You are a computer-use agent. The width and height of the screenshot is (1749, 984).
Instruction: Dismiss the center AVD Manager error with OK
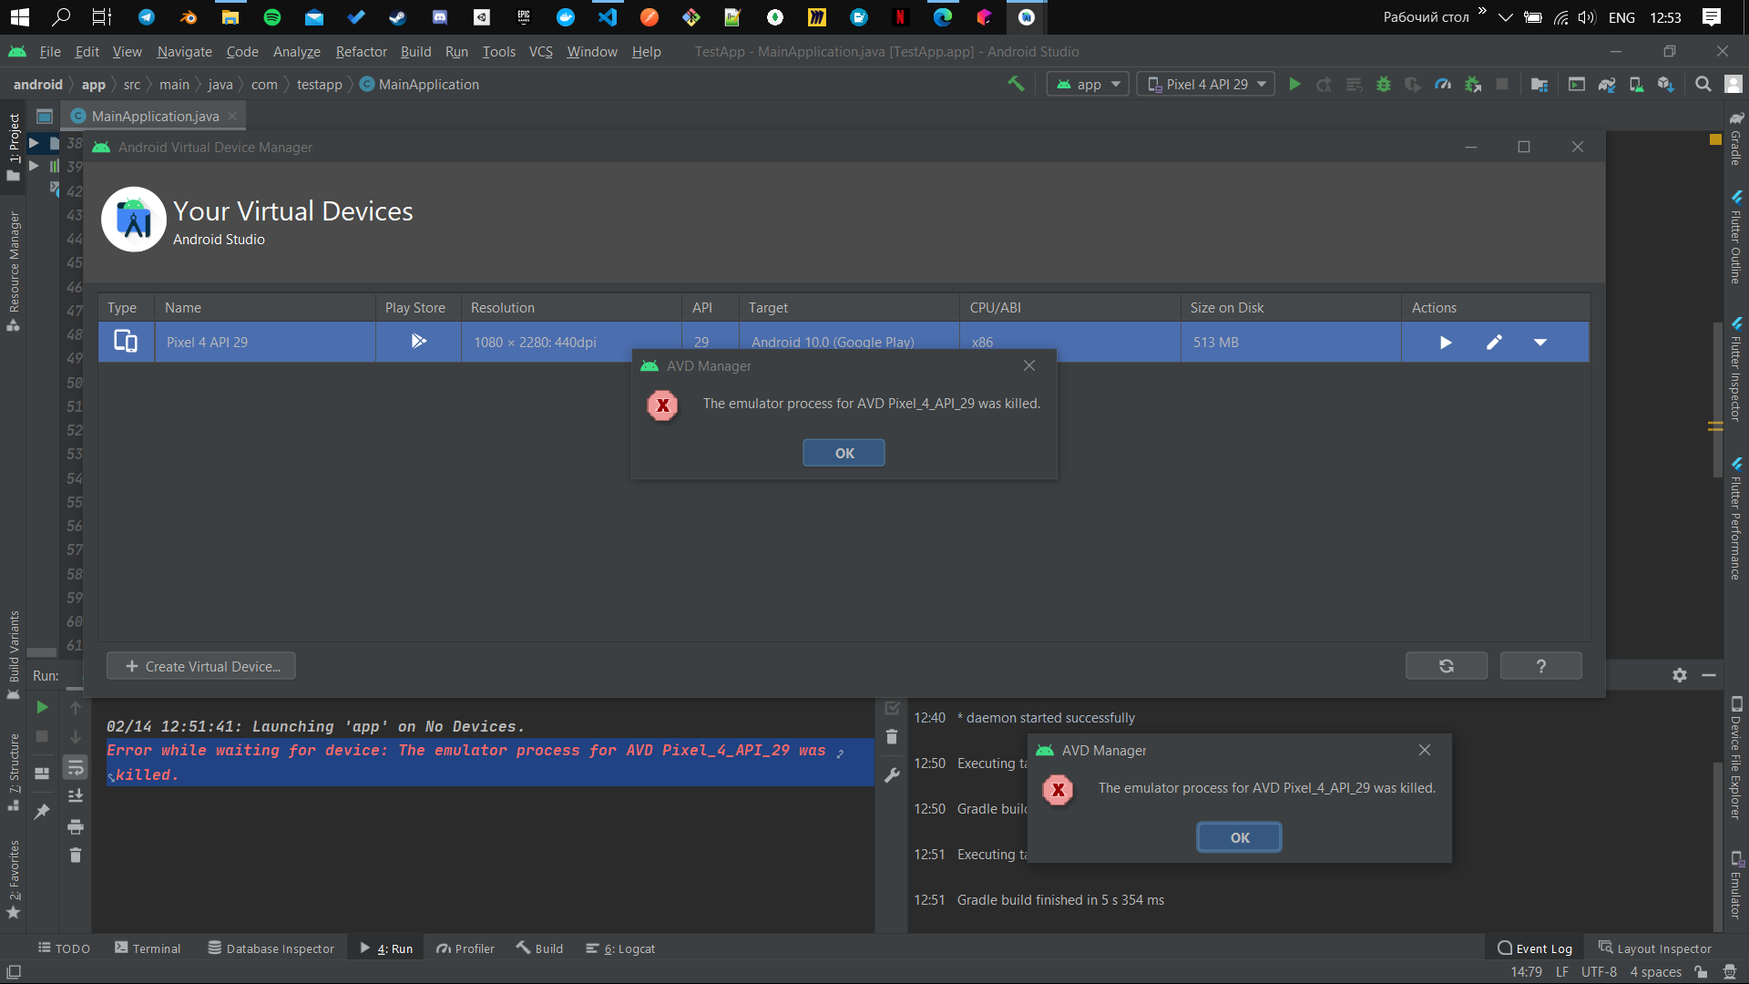point(844,453)
